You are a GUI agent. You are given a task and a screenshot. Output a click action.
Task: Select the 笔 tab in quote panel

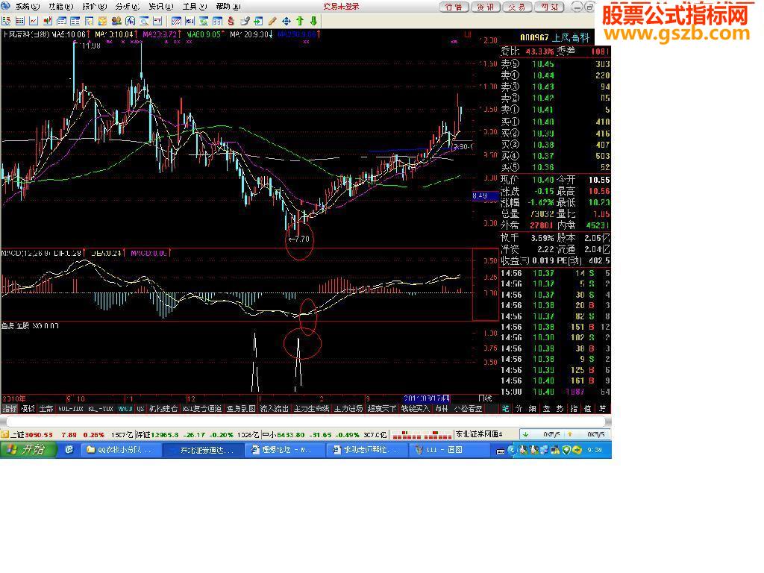click(505, 409)
